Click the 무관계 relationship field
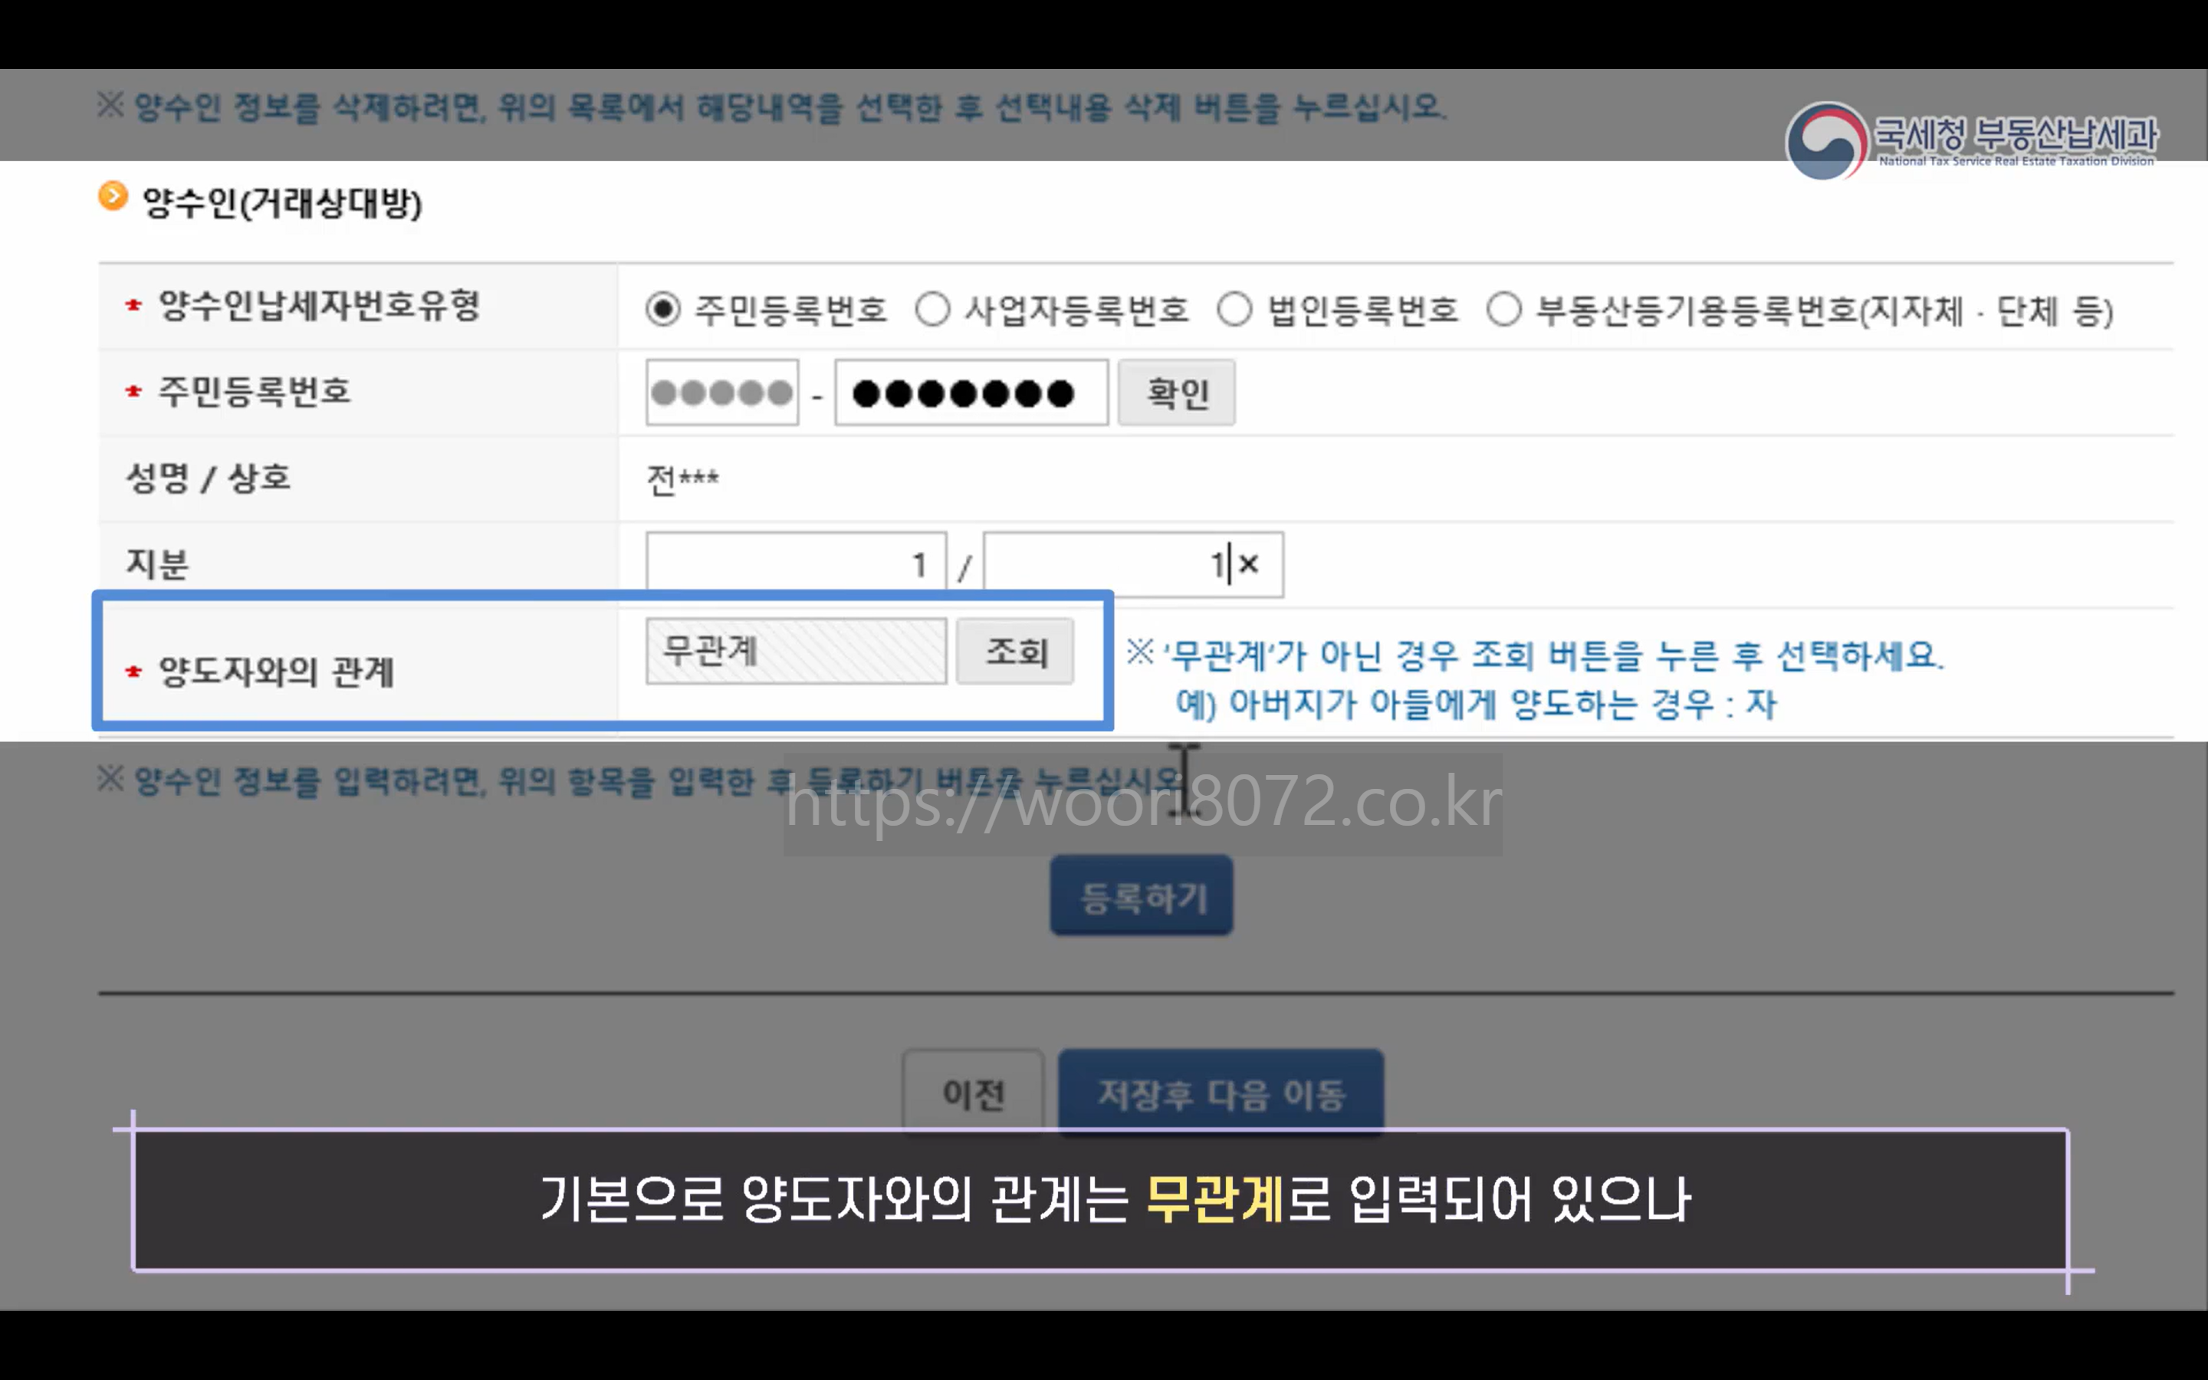 (x=796, y=652)
